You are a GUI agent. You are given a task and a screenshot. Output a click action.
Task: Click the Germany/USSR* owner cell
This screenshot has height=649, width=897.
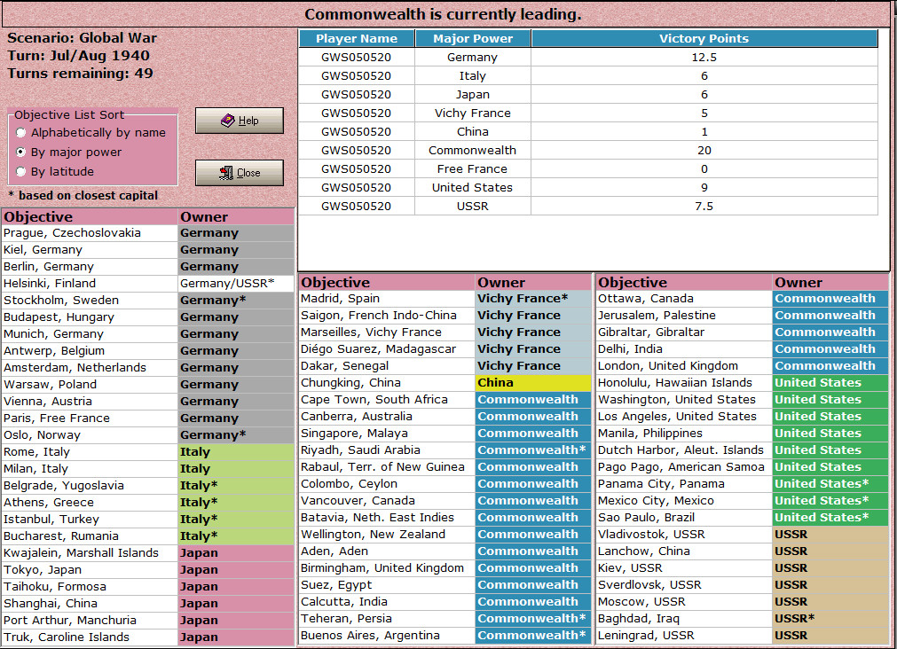[236, 284]
